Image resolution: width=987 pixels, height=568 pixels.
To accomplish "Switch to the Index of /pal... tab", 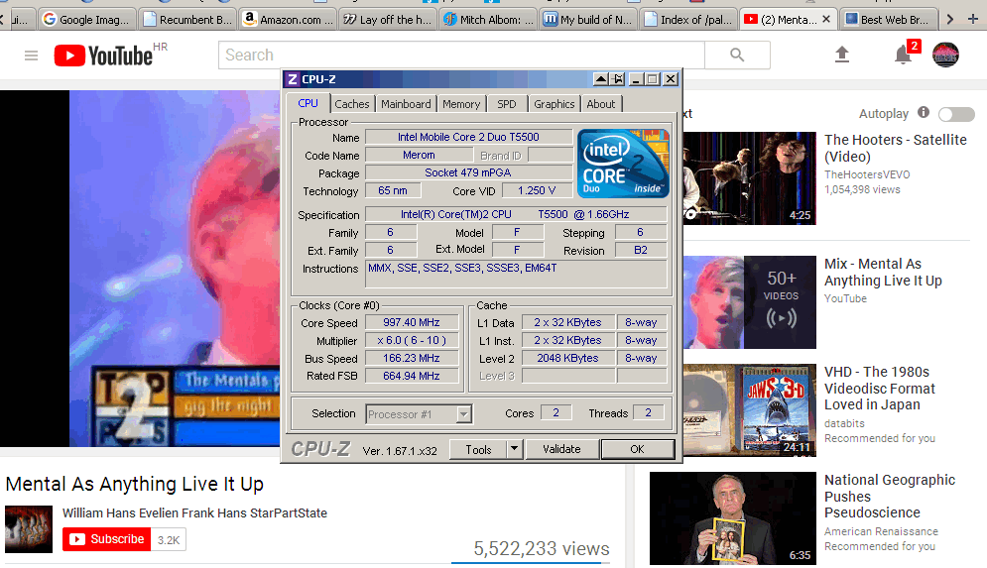I will tap(689, 19).
